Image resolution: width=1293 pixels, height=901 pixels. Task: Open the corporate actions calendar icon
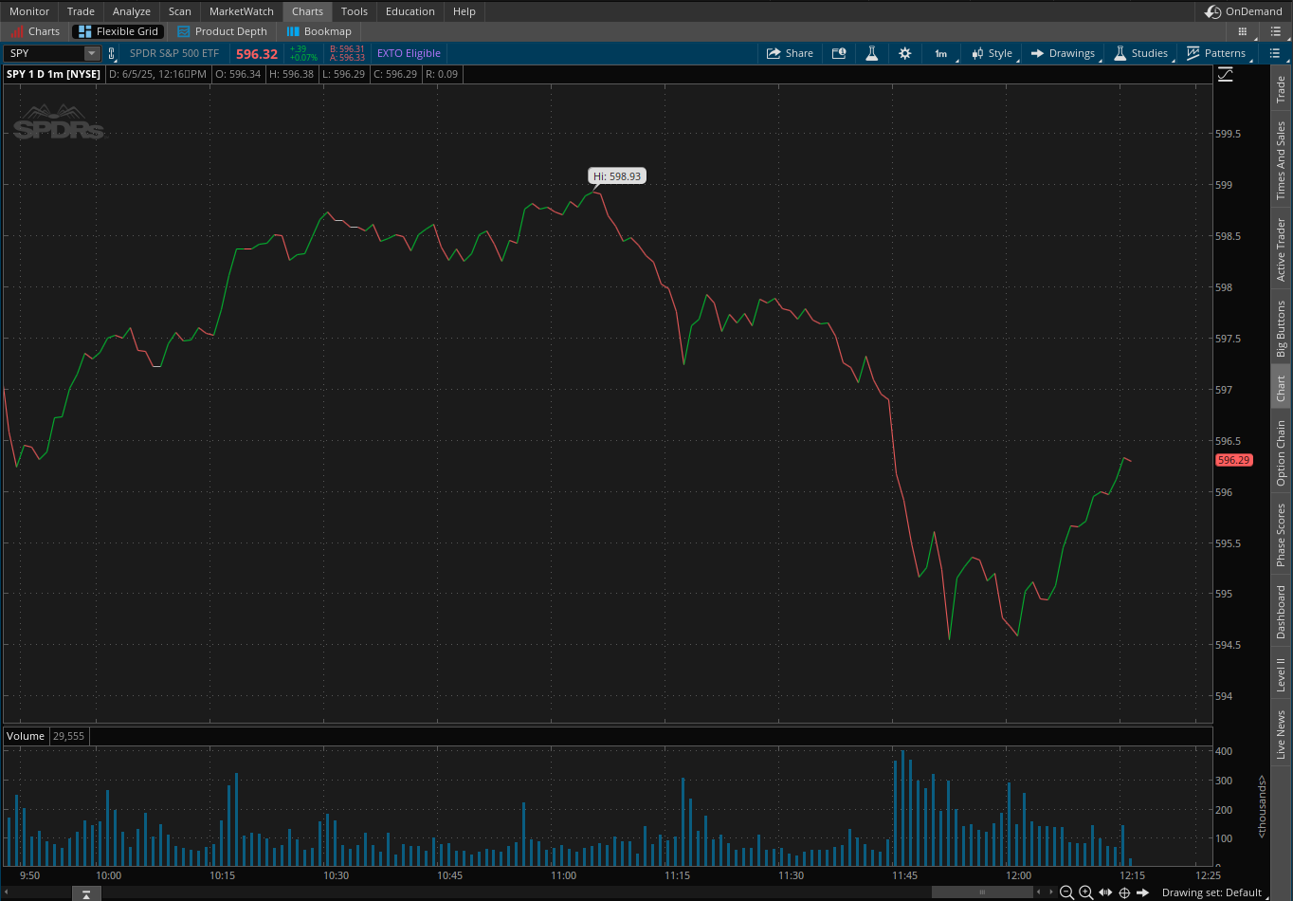point(839,53)
